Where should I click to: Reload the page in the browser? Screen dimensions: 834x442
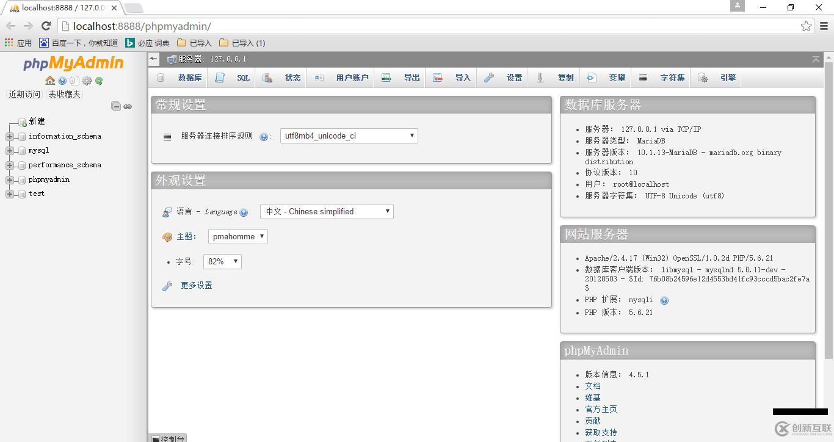46,26
